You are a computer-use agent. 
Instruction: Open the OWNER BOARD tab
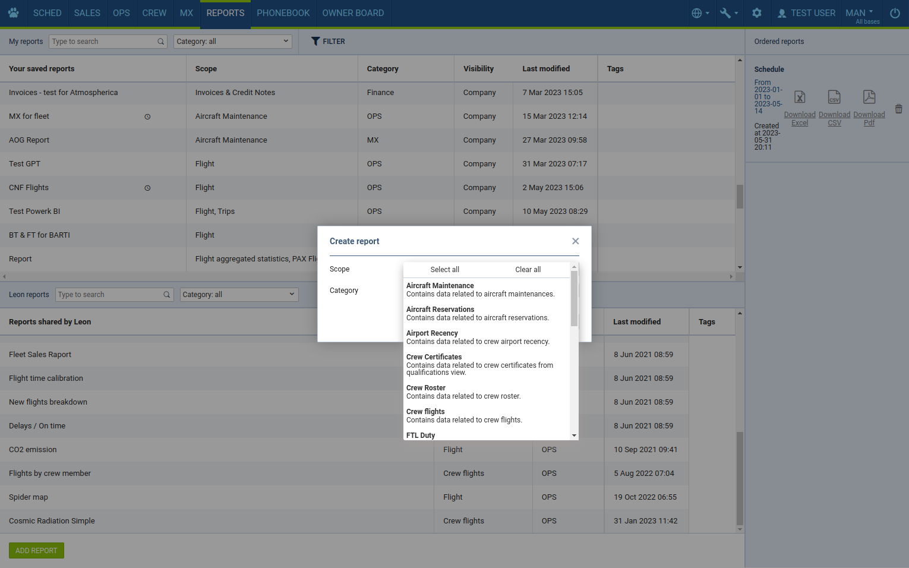[353, 13]
